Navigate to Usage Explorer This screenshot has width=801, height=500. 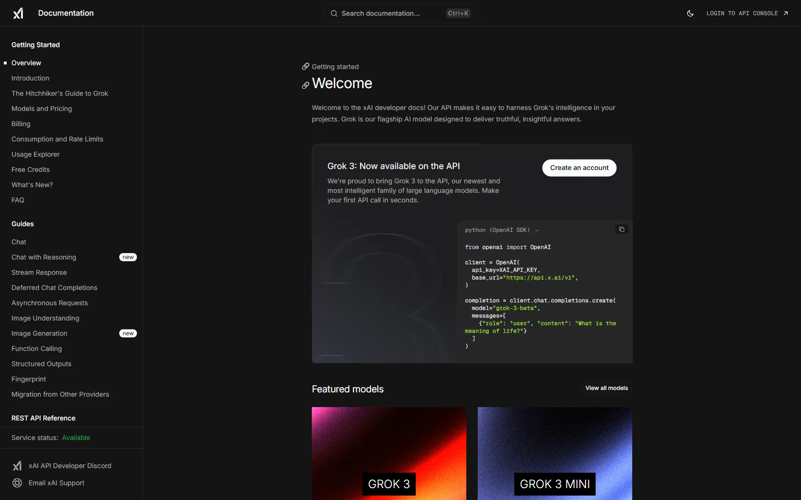click(36, 154)
